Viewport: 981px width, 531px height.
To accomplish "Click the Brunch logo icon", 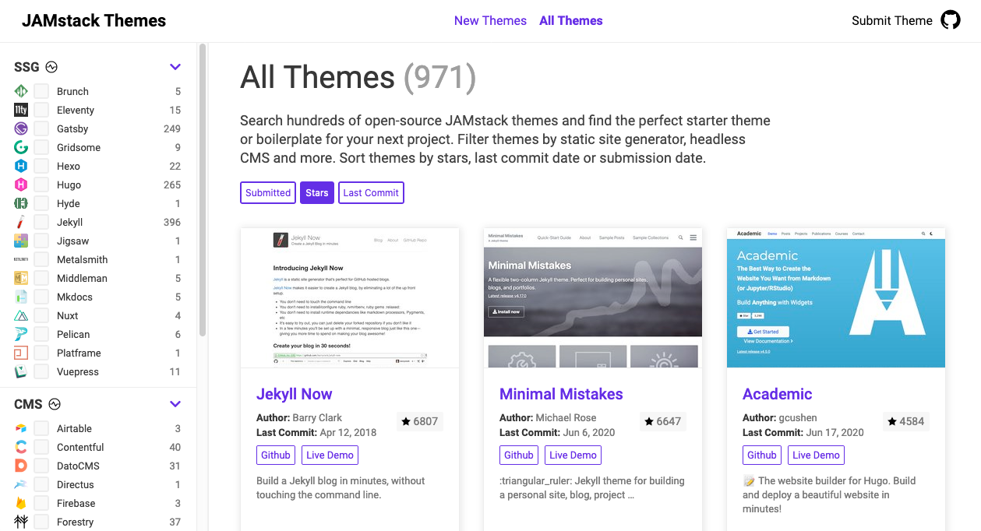I will pyautogui.click(x=21, y=91).
